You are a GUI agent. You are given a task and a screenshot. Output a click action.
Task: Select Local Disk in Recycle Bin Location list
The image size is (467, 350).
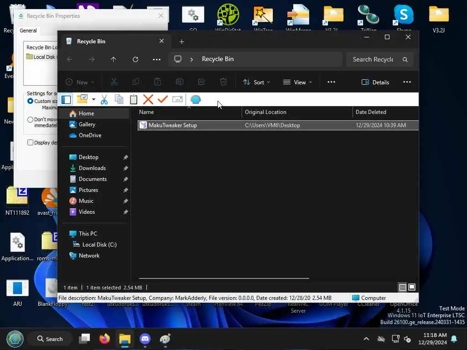pyautogui.click(x=41, y=57)
